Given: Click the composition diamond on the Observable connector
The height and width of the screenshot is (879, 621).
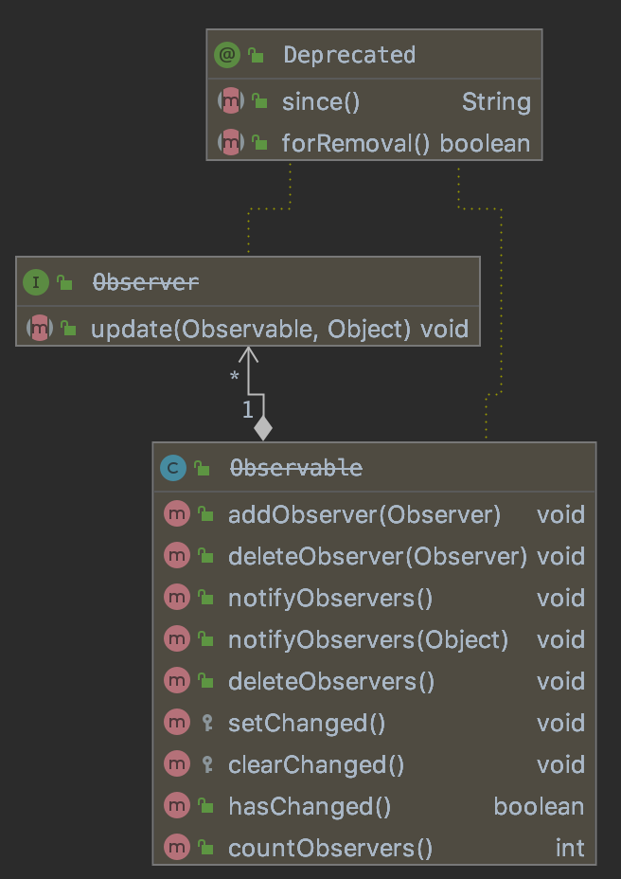Looking at the screenshot, I should (x=263, y=428).
